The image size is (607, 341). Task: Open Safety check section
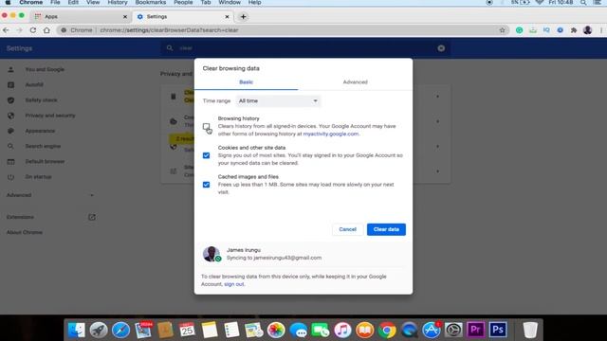pos(41,100)
